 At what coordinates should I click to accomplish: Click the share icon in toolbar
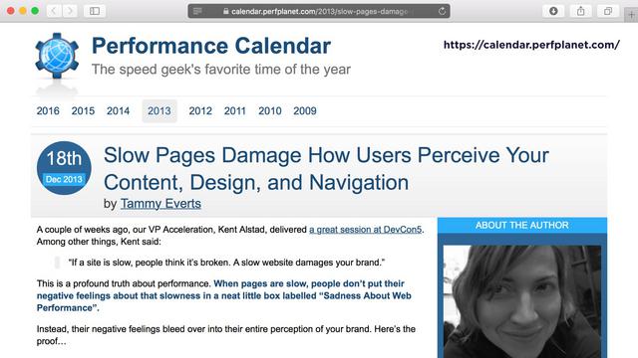pos(580,11)
